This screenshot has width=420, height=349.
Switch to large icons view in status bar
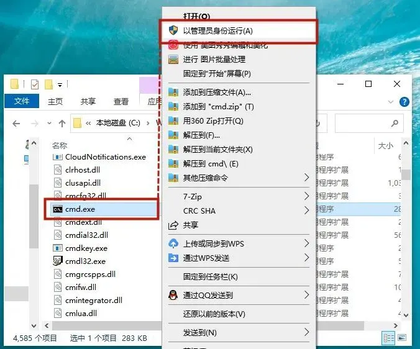402,338
